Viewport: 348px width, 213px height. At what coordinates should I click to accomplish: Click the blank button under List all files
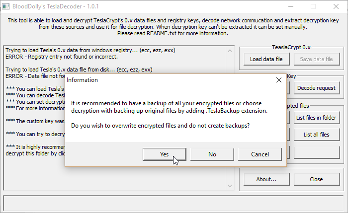[x=316, y=151]
